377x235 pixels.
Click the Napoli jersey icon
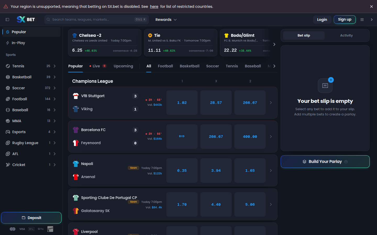[x=76, y=164]
